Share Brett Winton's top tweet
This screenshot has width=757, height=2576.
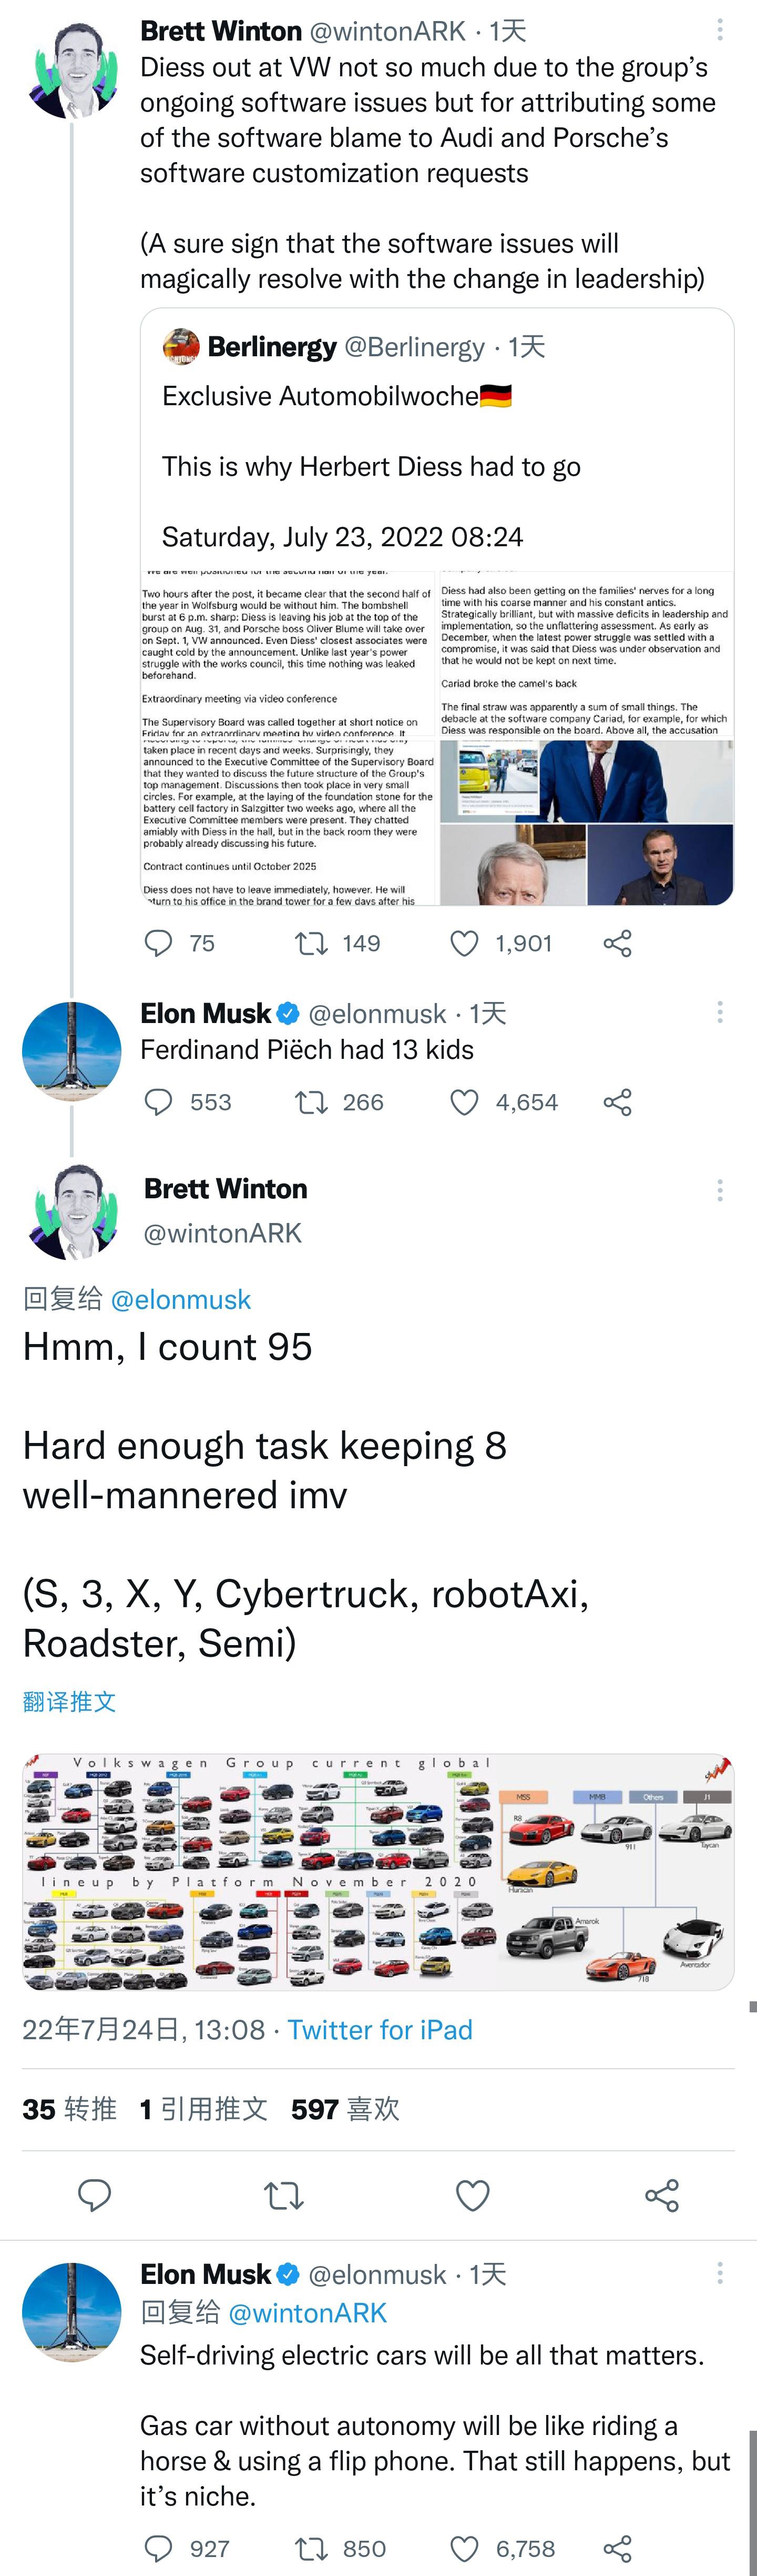(617, 943)
